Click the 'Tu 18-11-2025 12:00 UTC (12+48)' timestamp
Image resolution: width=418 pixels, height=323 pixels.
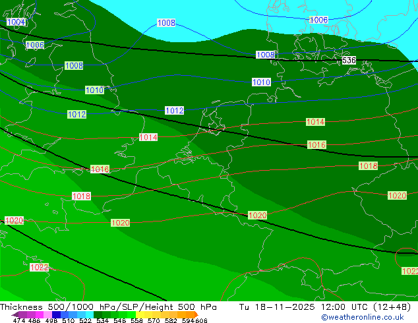tap(325, 307)
